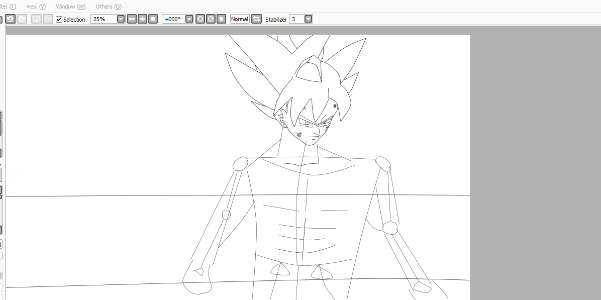Click the invert selection icon
Image resolution: width=601 pixels, height=300 pixels.
coord(48,19)
